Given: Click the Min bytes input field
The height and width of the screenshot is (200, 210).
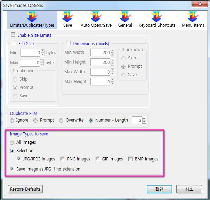Looking at the screenshot, I should pyautogui.click(x=31, y=53).
